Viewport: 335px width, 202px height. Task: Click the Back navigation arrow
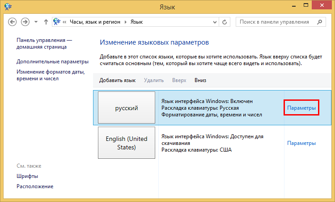[13, 22]
